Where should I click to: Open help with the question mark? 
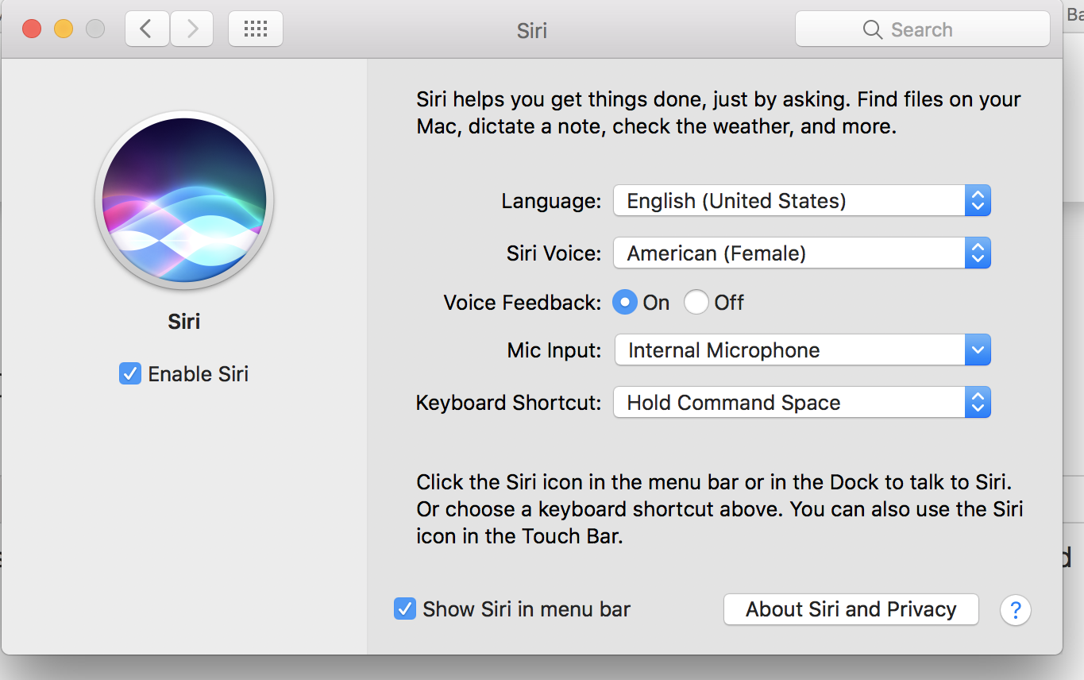(x=1016, y=610)
